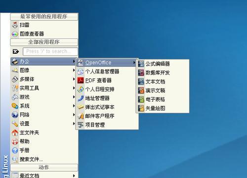The width and height of the screenshot is (247, 178).
Task: Expand the 图像 submenu arrow
Action: tap(74, 70)
